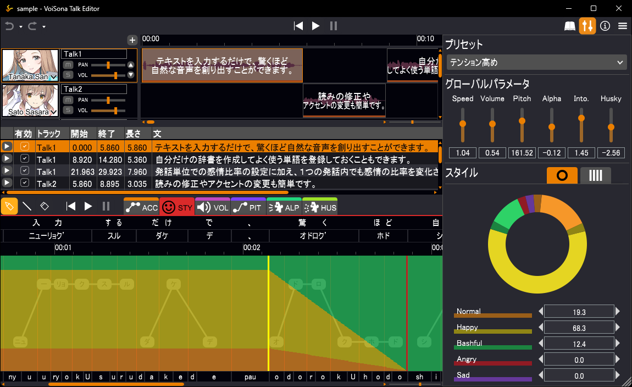Open Sato Sasara voice selector dropdown

coord(53,112)
